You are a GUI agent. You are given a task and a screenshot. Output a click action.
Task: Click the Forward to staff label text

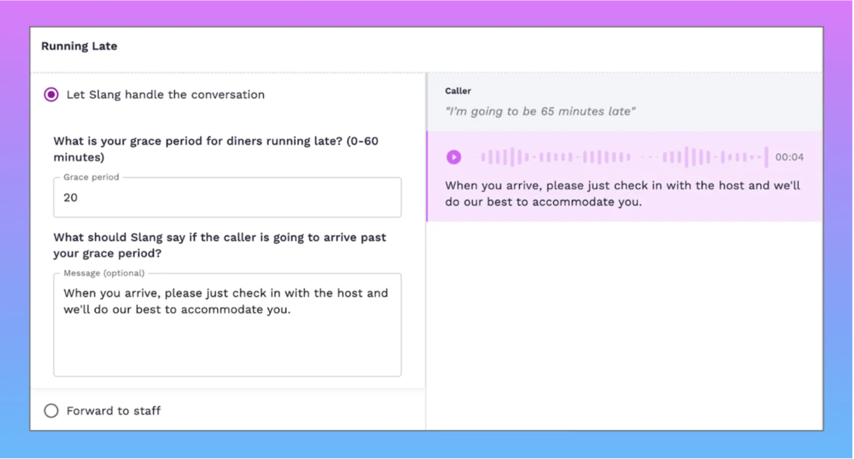pos(114,411)
